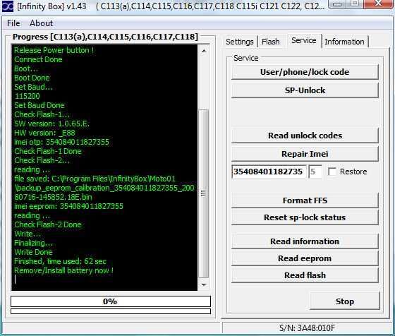Click the Infinity Box title bar icon

coord(7,6)
